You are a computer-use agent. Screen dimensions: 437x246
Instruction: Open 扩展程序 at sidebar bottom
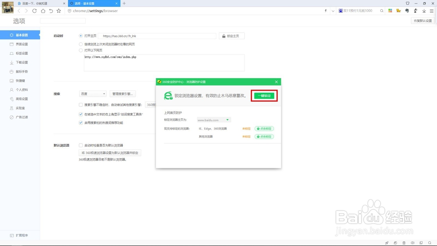(20, 236)
